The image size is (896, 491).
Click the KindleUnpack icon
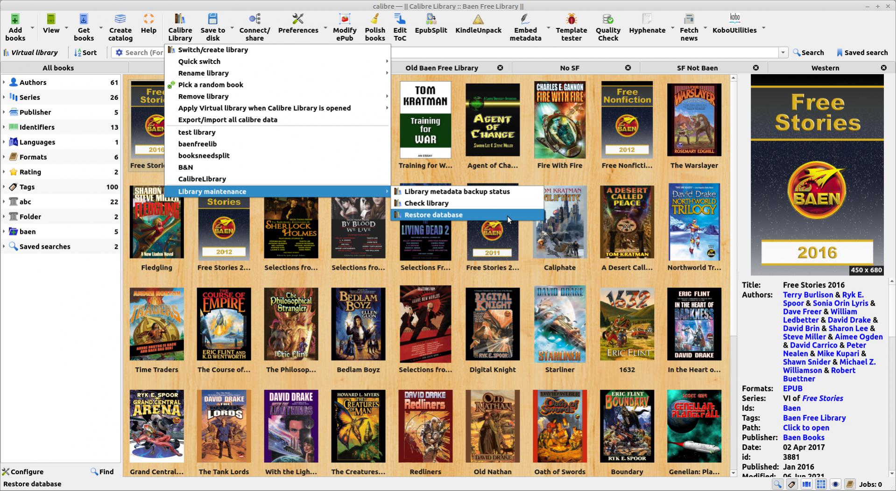(x=478, y=19)
